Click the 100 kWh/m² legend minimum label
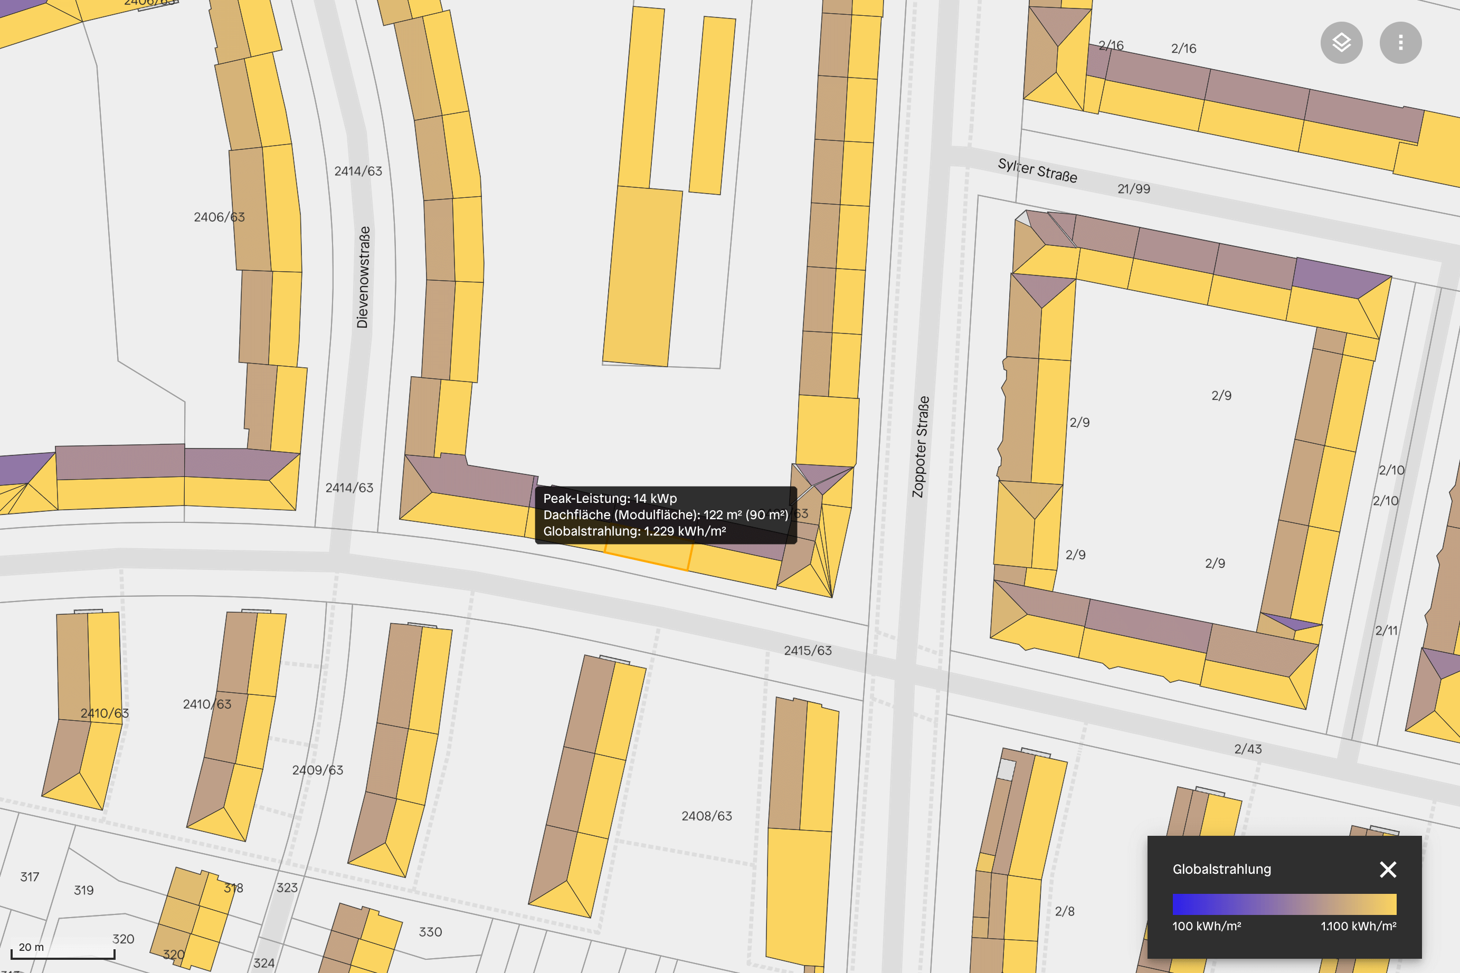This screenshot has height=973, width=1460. coord(1206,927)
